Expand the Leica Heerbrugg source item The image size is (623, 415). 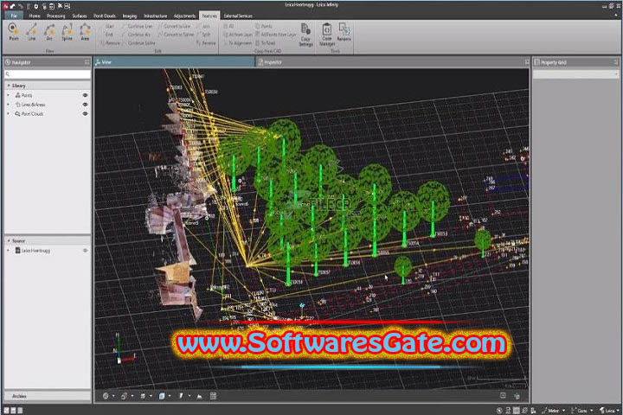coord(9,250)
